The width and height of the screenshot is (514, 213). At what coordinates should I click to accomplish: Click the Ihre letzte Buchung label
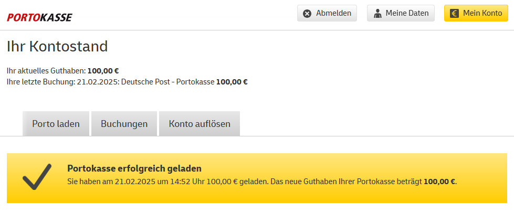click(x=41, y=82)
